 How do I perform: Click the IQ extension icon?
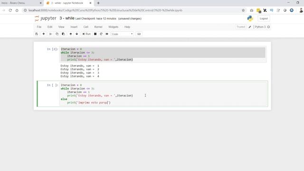click(x=271, y=10)
